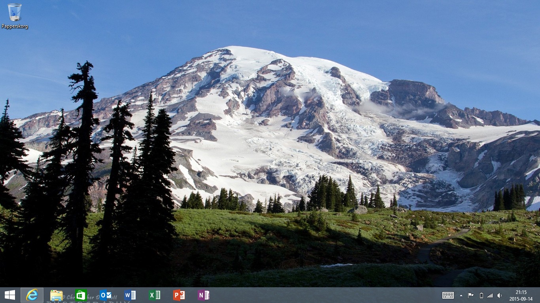540x303 pixels.
Task: Open the volume control speaker icon
Action: (500, 295)
